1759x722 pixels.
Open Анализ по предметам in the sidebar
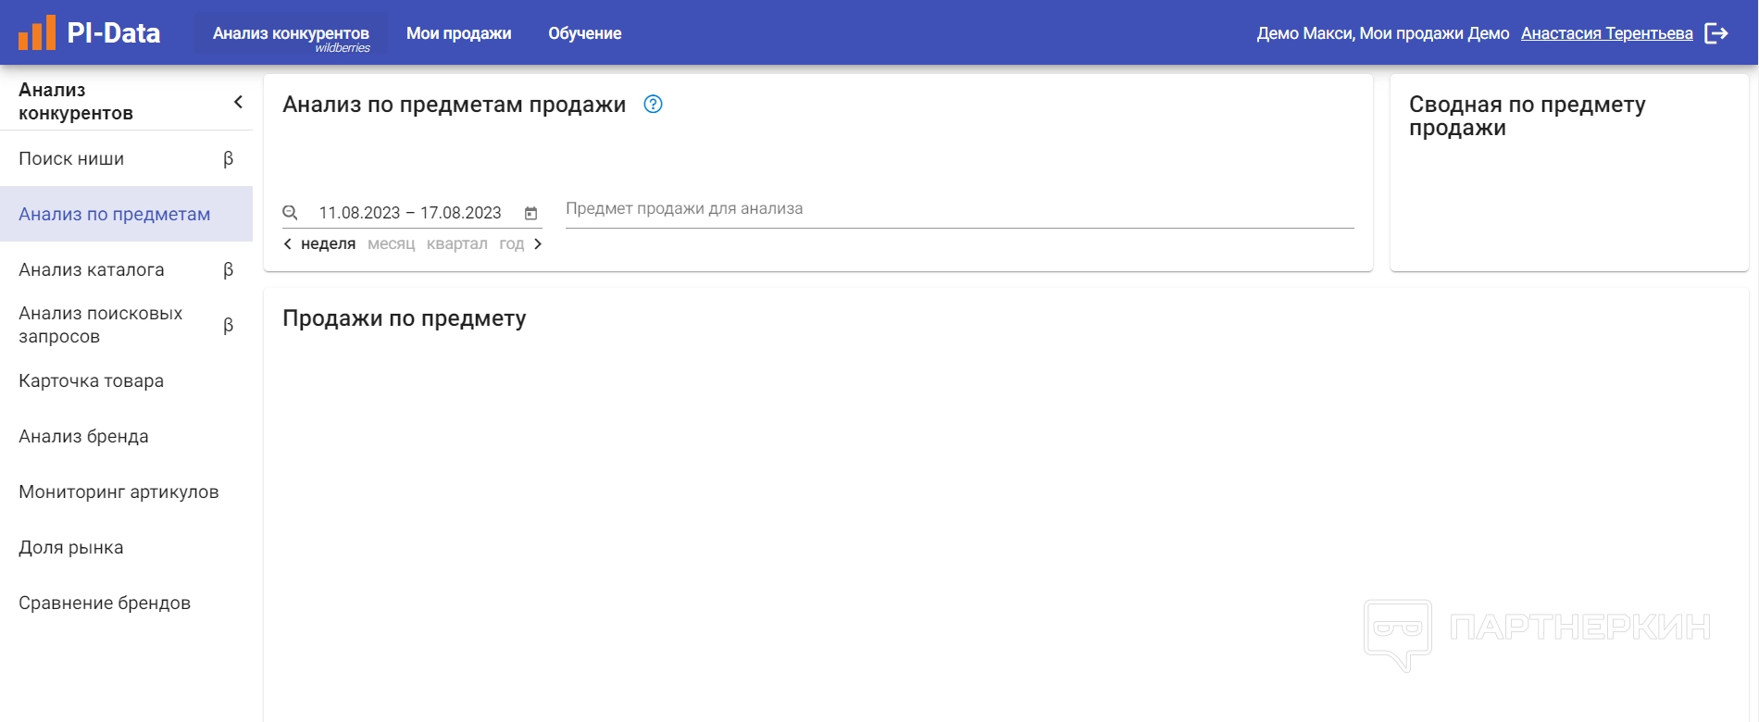(x=126, y=214)
